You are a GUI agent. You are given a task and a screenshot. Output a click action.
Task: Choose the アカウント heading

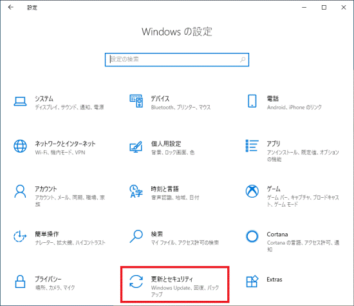46,189
